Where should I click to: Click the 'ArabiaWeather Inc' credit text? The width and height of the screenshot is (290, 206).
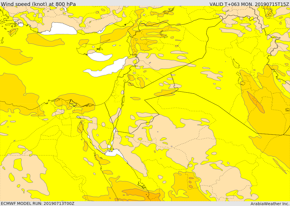pos(270,204)
